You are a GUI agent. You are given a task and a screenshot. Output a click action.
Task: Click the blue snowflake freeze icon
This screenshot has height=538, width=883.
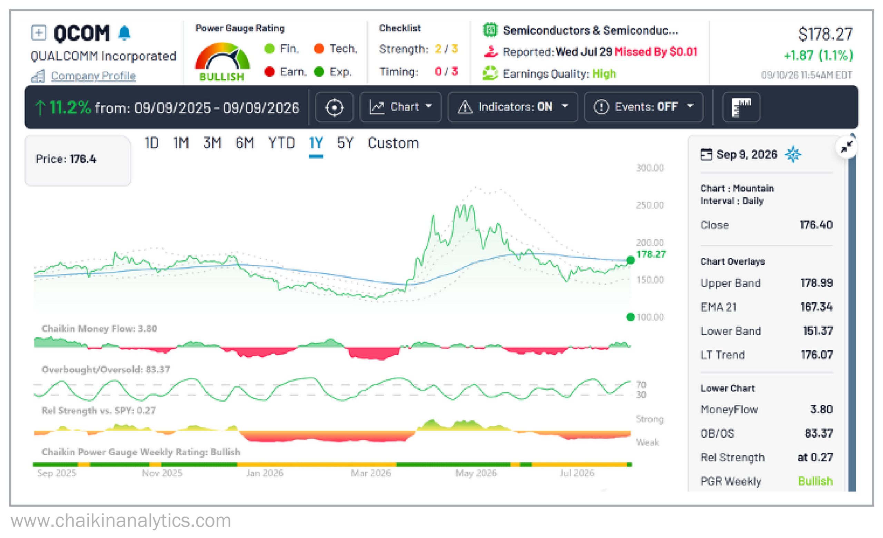click(793, 154)
